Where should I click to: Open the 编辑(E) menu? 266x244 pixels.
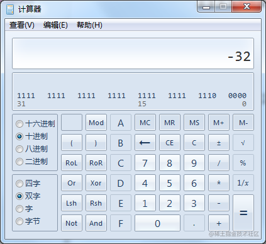55,25
